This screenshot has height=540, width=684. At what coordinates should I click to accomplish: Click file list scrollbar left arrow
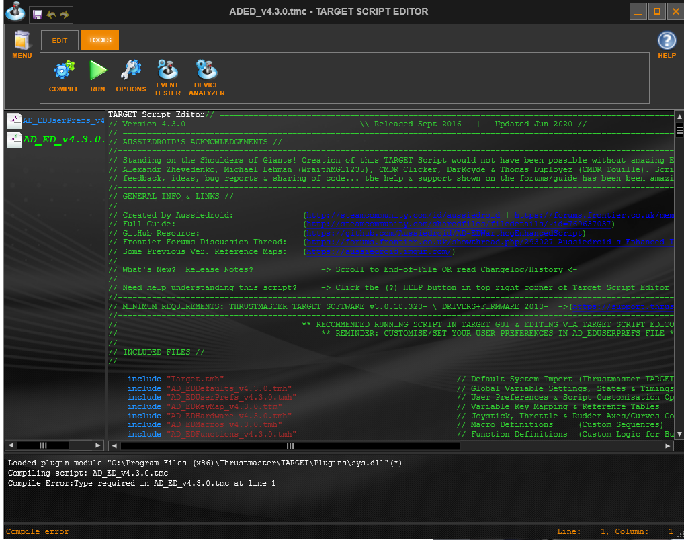coord(11,445)
